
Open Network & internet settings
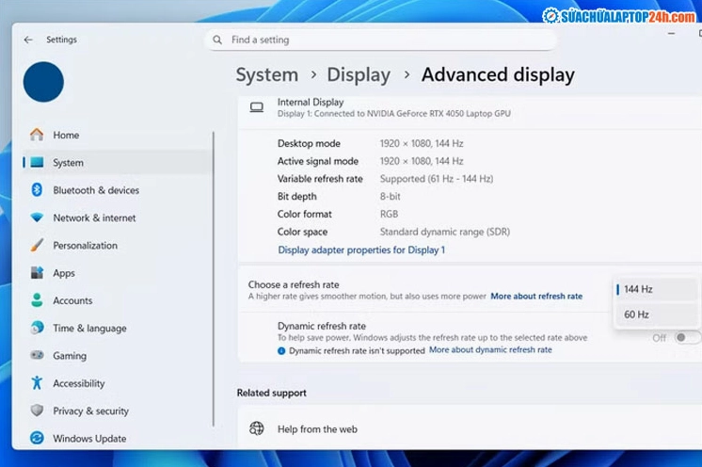pyautogui.click(x=94, y=217)
